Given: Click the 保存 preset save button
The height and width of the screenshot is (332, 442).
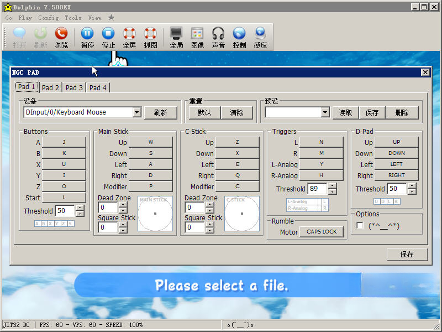Looking at the screenshot, I should click(x=372, y=112).
